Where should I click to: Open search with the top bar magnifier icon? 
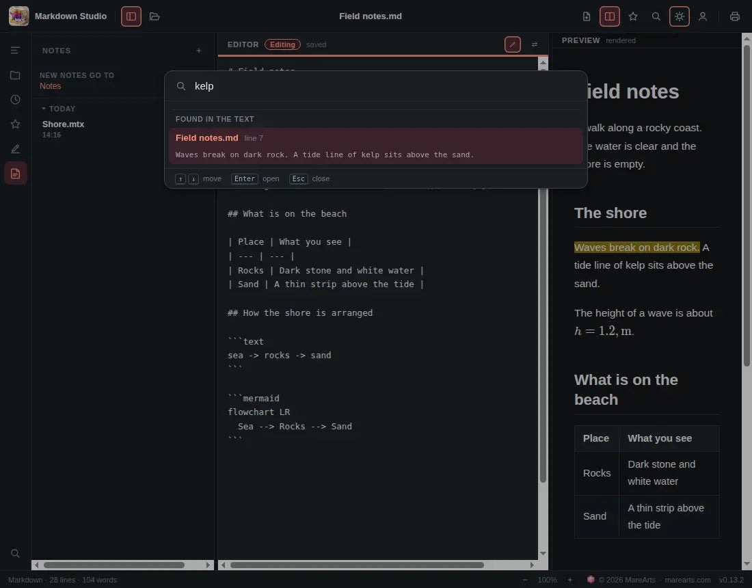click(656, 16)
